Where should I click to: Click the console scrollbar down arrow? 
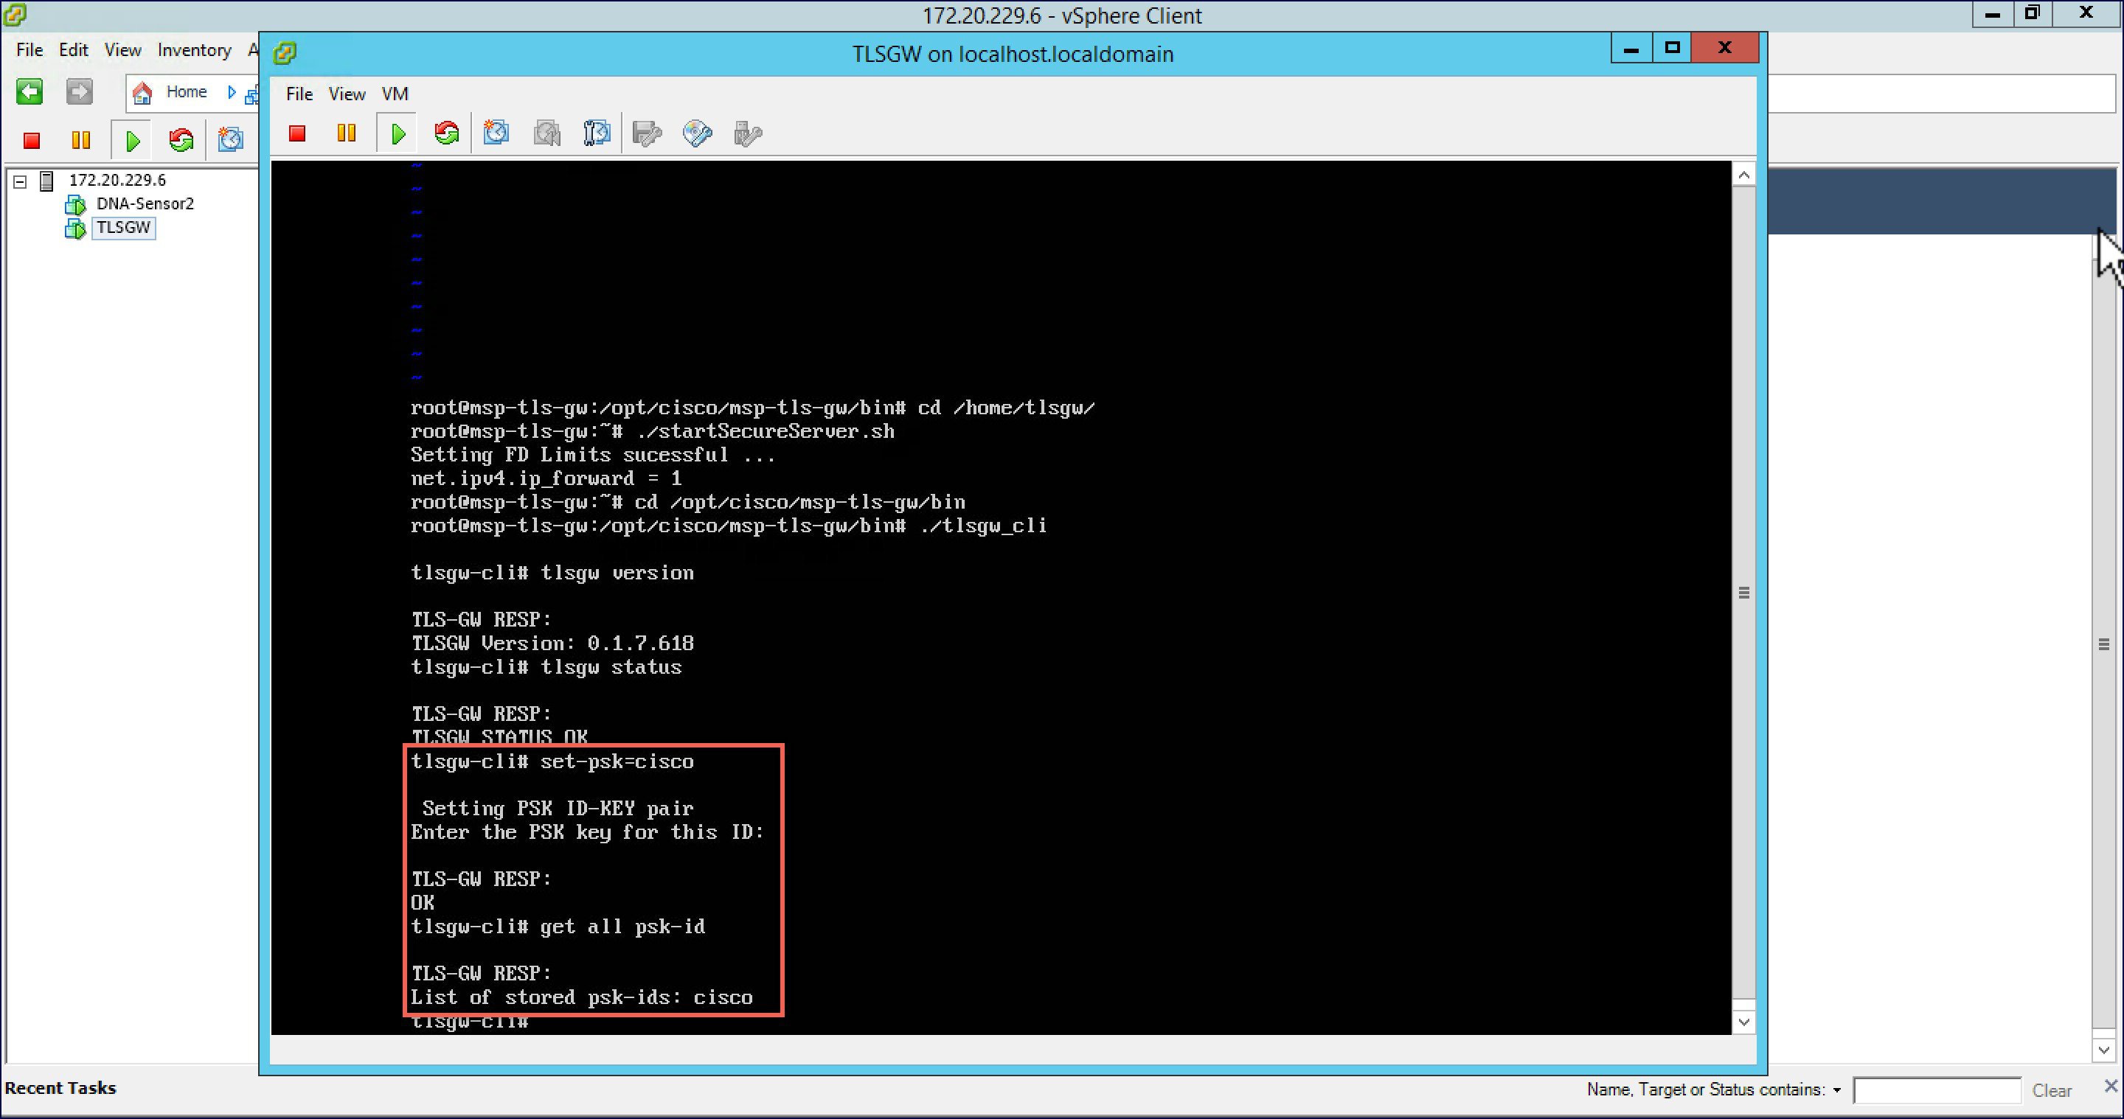pos(1743,1022)
